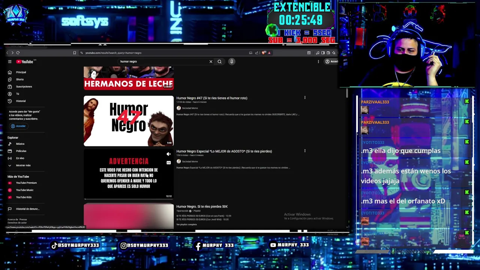The image size is (480, 270).
Task: Reload the YouTube page
Action: (18, 53)
